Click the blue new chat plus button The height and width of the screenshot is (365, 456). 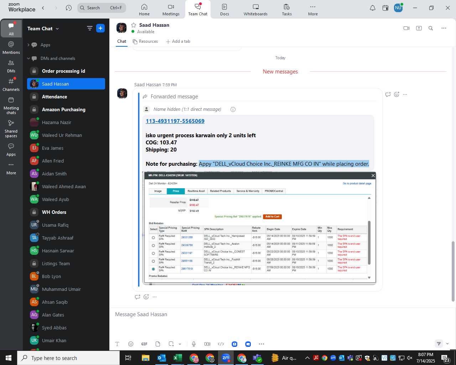pyautogui.click(x=100, y=29)
